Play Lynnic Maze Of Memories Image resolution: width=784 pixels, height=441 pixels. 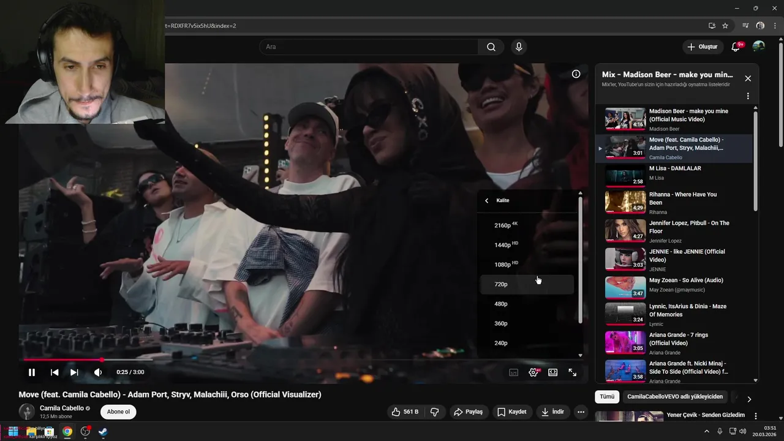(674, 314)
